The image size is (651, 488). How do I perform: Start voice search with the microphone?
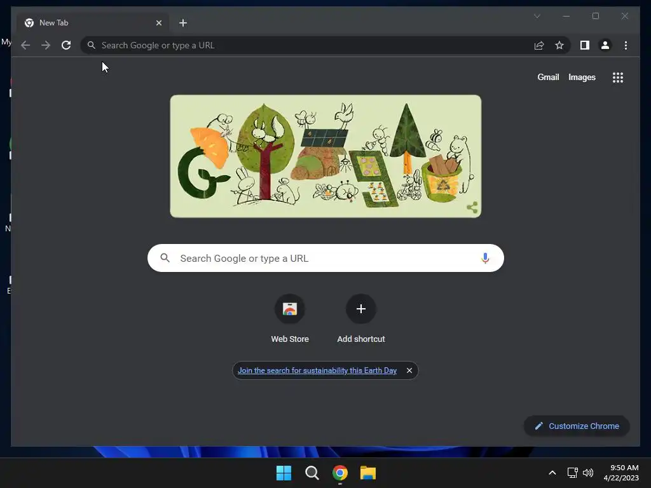[485, 258]
